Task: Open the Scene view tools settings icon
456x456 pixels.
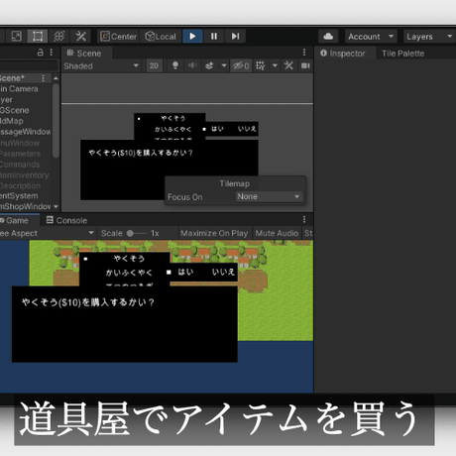Action: 288,65
